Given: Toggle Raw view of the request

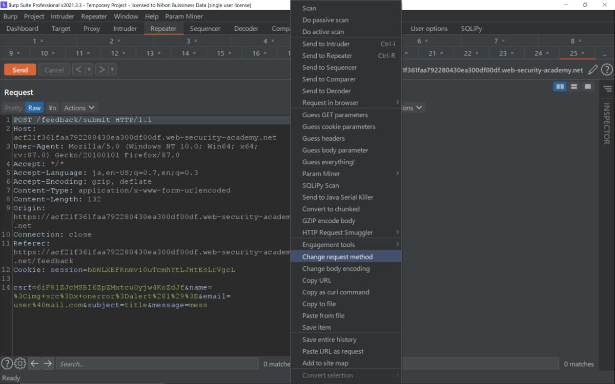Looking at the screenshot, I should point(34,108).
